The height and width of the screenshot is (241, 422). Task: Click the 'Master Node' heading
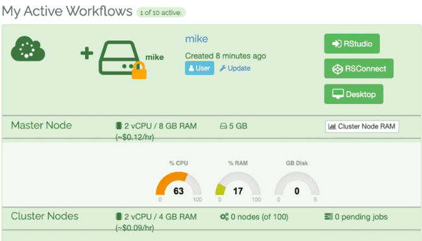[x=42, y=125]
